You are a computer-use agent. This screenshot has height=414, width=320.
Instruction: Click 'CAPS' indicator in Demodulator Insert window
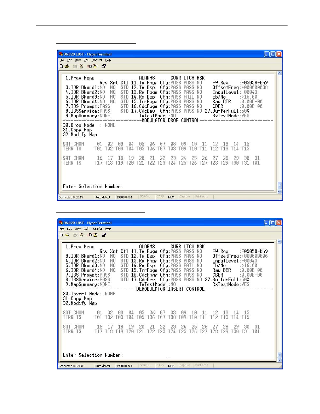tap(160, 365)
